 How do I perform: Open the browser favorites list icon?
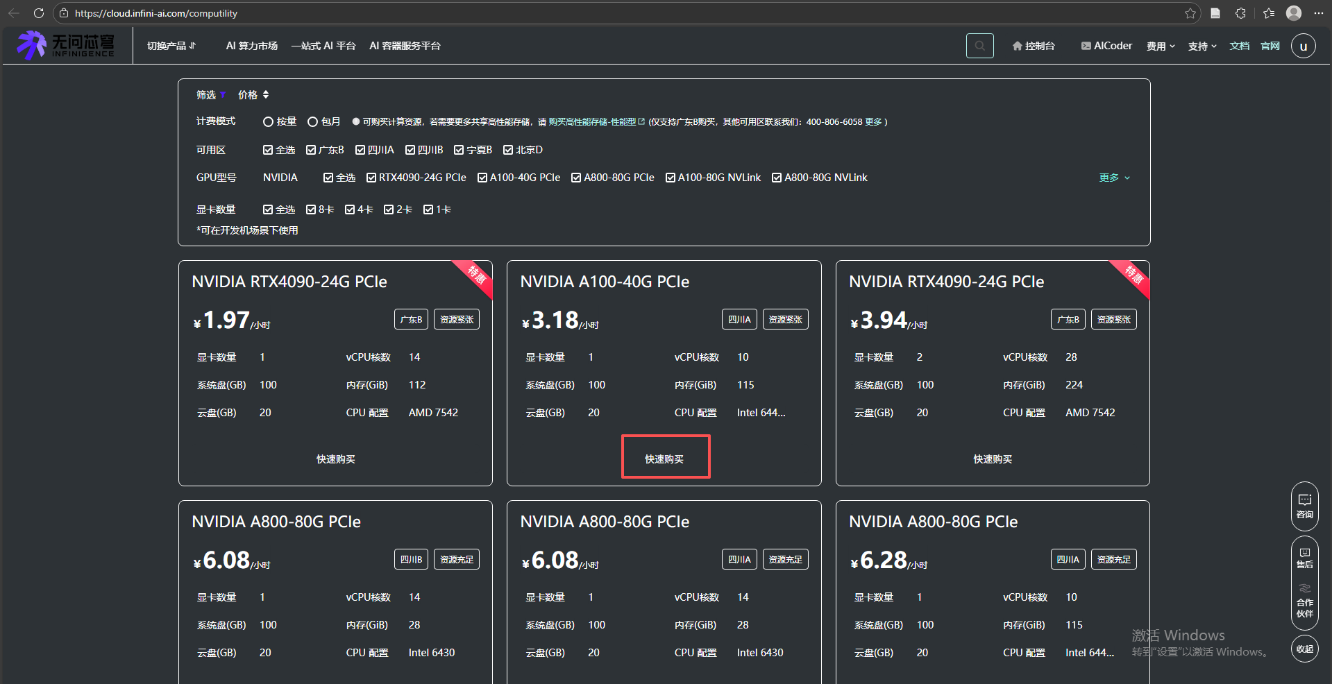[1269, 13]
